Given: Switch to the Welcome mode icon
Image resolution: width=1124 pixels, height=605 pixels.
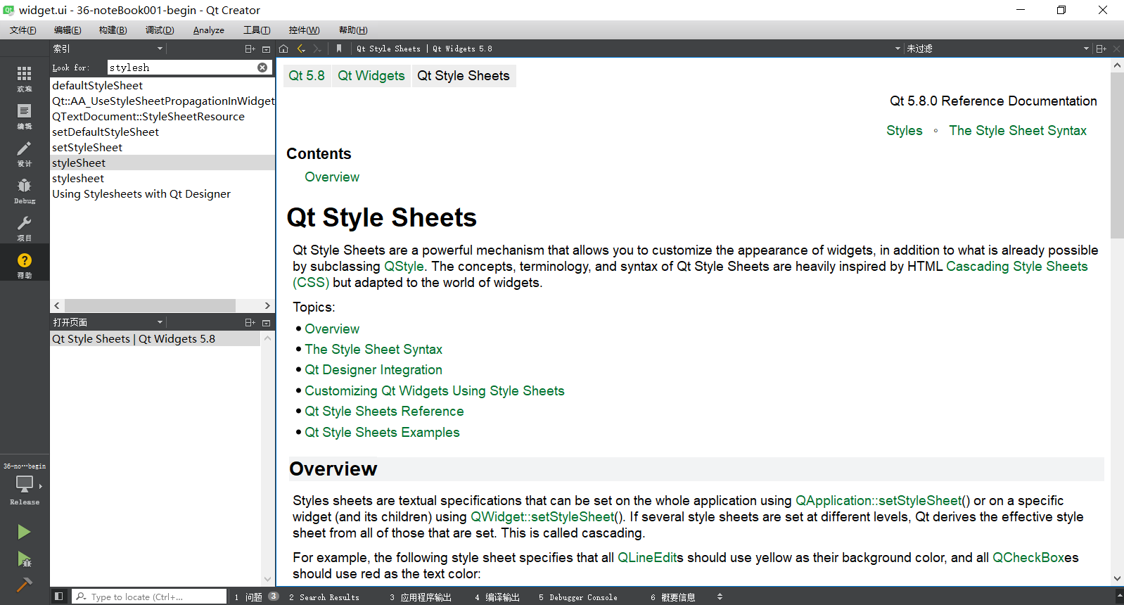Looking at the screenshot, I should point(25,77).
